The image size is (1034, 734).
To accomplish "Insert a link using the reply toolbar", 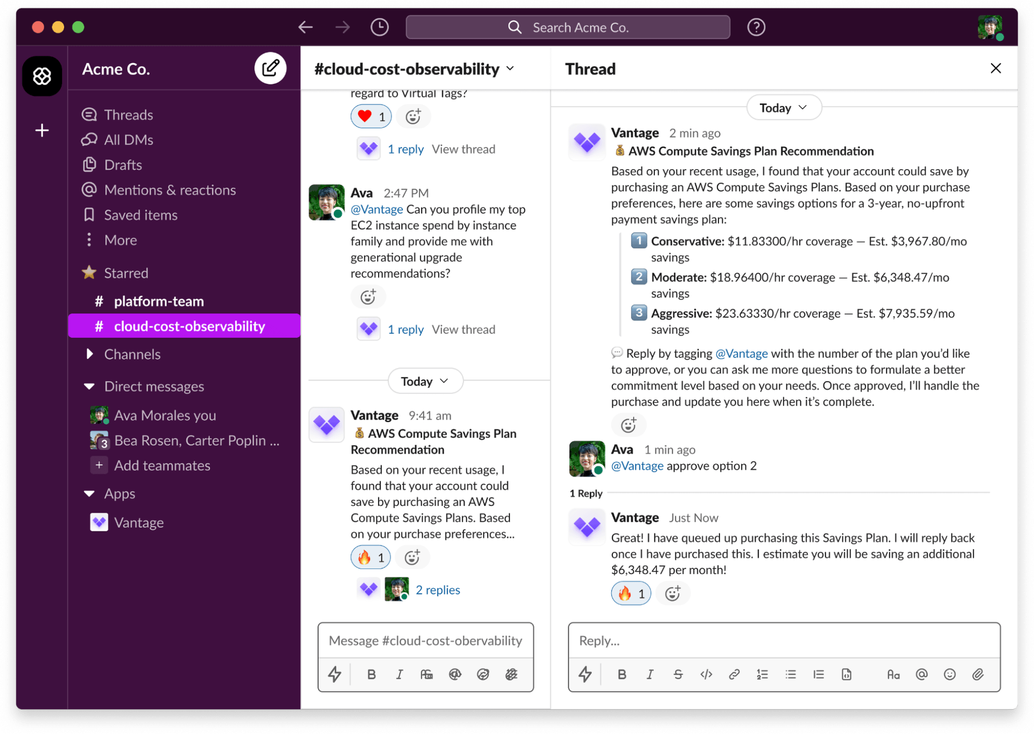I will click(x=734, y=674).
